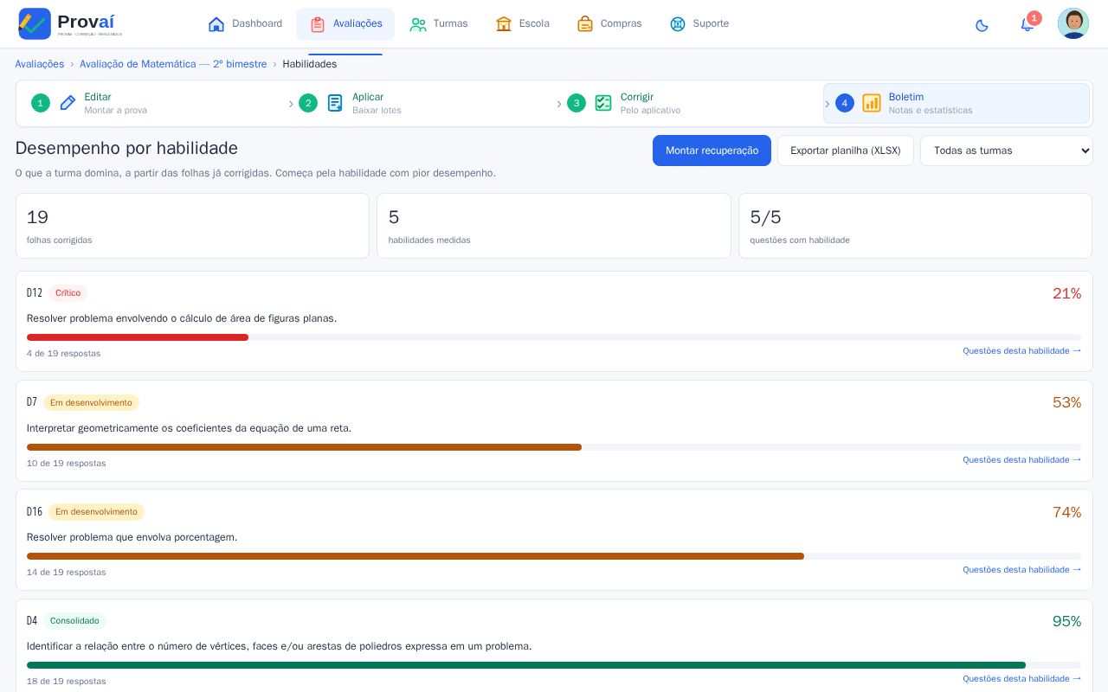Click Exportar planilha (XLSX) button
1108x692 pixels.
845,151
